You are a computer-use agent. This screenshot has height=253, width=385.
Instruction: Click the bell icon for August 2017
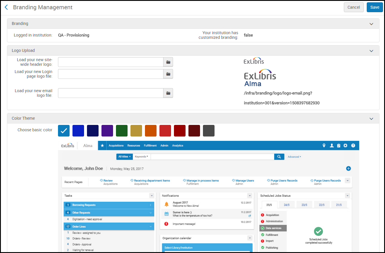click(x=166, y=204)
